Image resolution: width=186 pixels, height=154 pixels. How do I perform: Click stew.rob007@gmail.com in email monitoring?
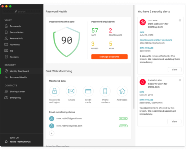(x=69, y=118)
